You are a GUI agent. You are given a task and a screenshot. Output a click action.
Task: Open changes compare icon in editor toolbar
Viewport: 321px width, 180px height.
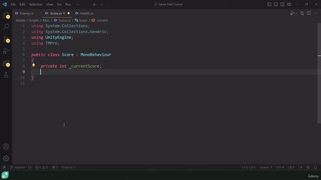point(302,13)
